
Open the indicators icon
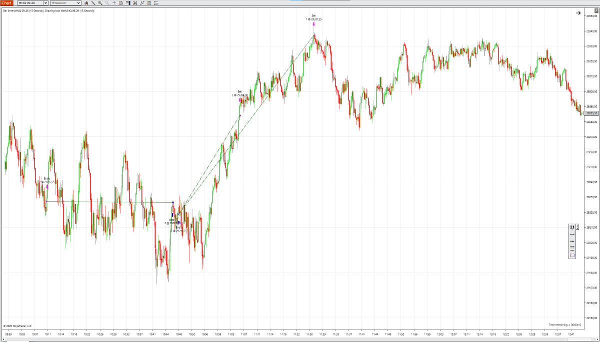[x=142, y=3]
